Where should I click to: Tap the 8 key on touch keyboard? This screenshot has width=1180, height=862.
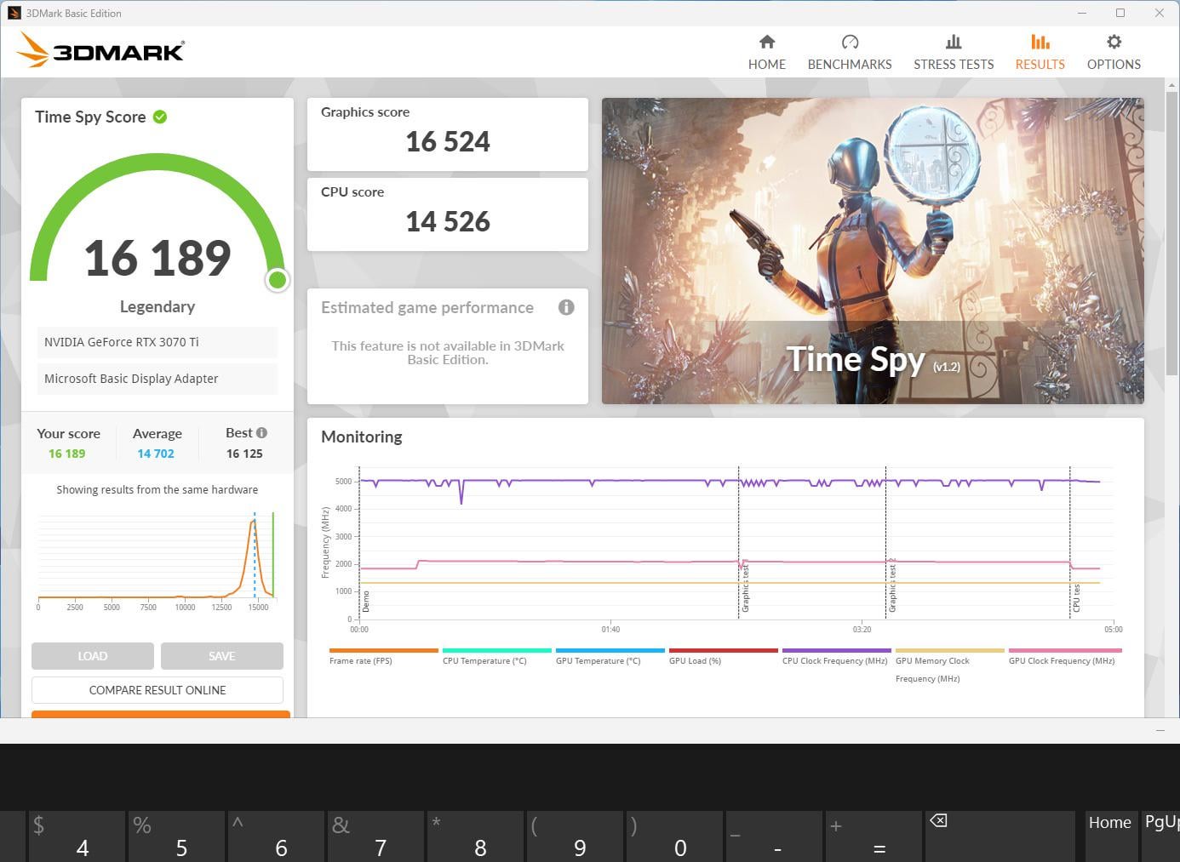coord(475,836)
